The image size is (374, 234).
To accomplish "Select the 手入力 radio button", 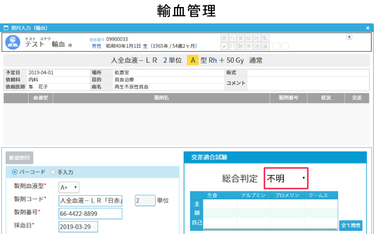I will click(x=53, y=172).
